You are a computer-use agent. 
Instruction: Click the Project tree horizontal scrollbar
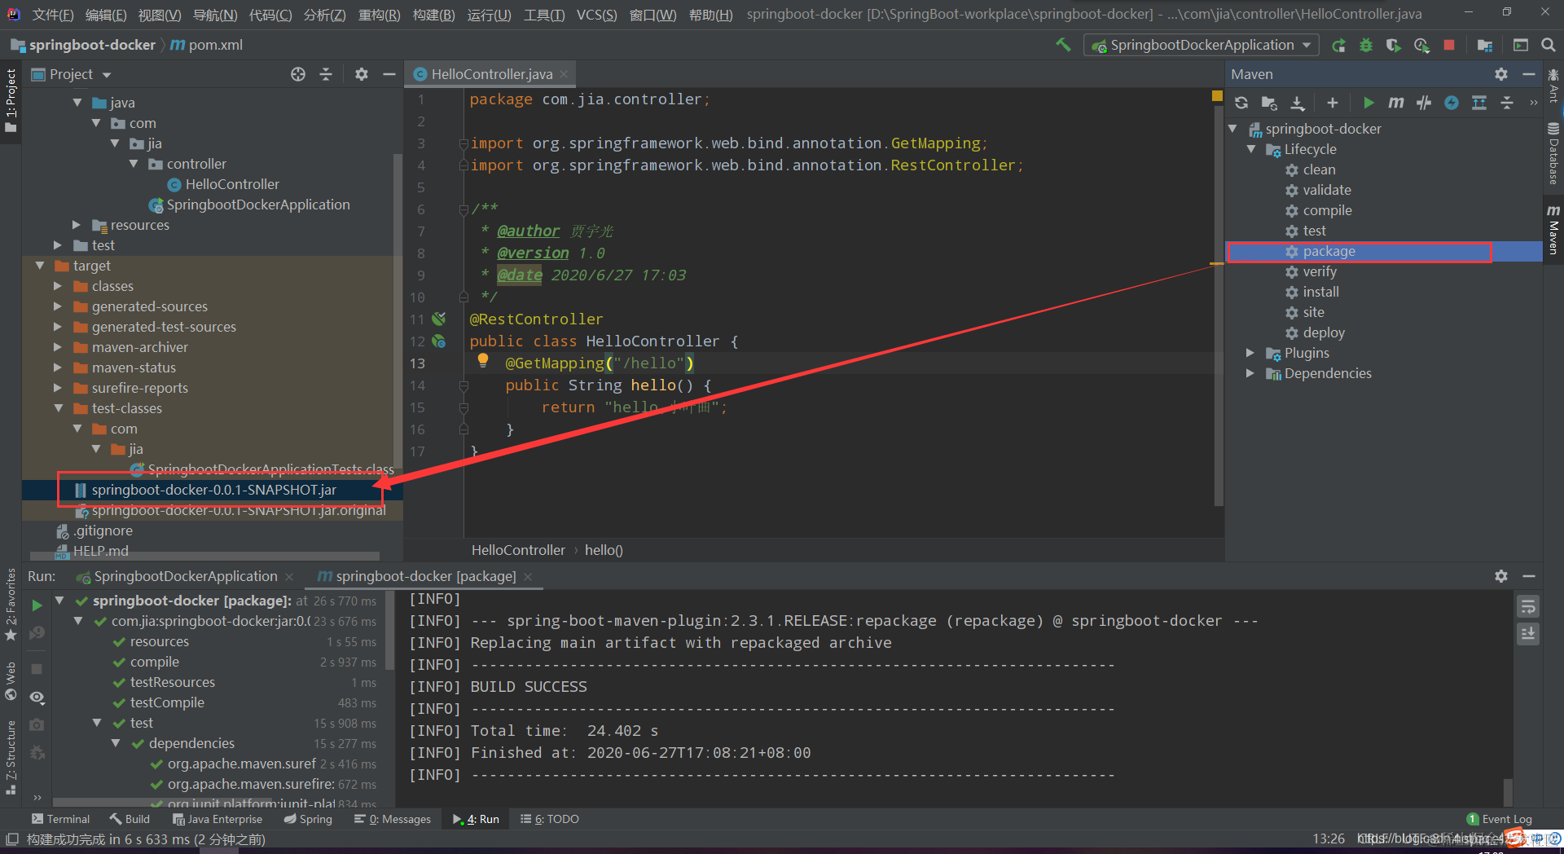(204, 557)
